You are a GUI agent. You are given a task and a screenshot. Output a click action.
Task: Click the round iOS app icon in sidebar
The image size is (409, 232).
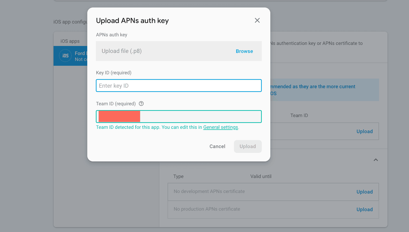pyautogui.click(x=65, y=56)
